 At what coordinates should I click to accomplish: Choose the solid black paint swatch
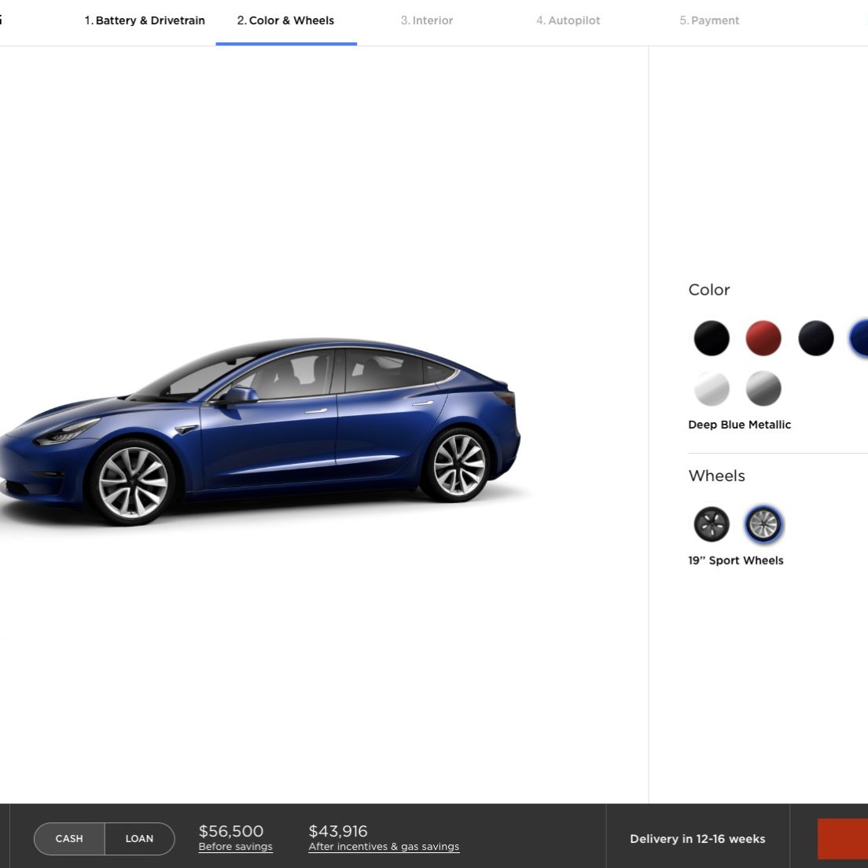pyautogui.click(x=712, y=337)
